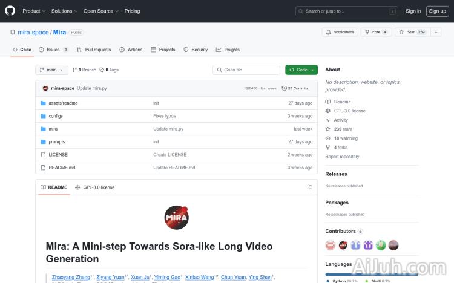The image size is (454, 283).
Task: Click the Python language bar segment
Action: click(362, 274)
